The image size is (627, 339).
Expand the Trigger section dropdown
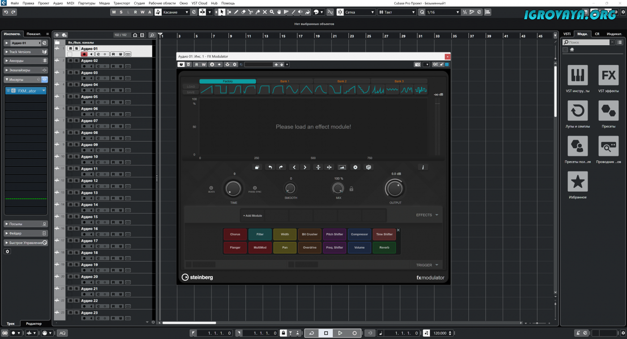coord(437,265)
